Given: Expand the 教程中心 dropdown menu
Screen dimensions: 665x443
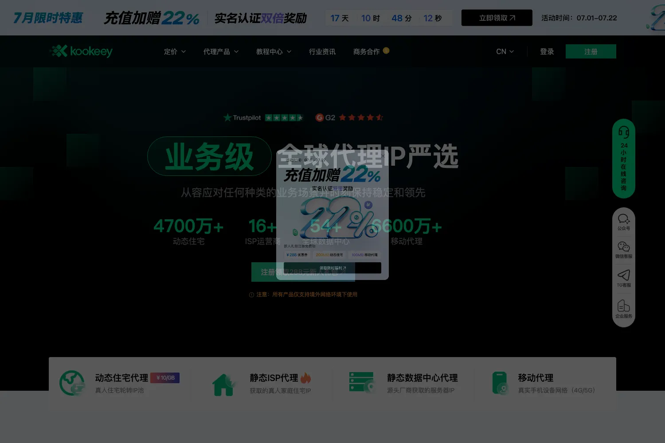Looking at the screenshot, I should point(274,52).
